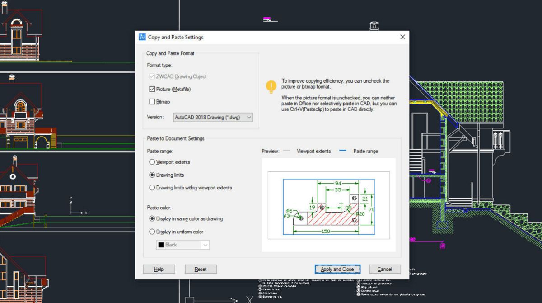Screen dimensions: 542x303
Task: Click the yellow lightbulb tip icon
Action: pyautogui.click(x=271, y=86)
